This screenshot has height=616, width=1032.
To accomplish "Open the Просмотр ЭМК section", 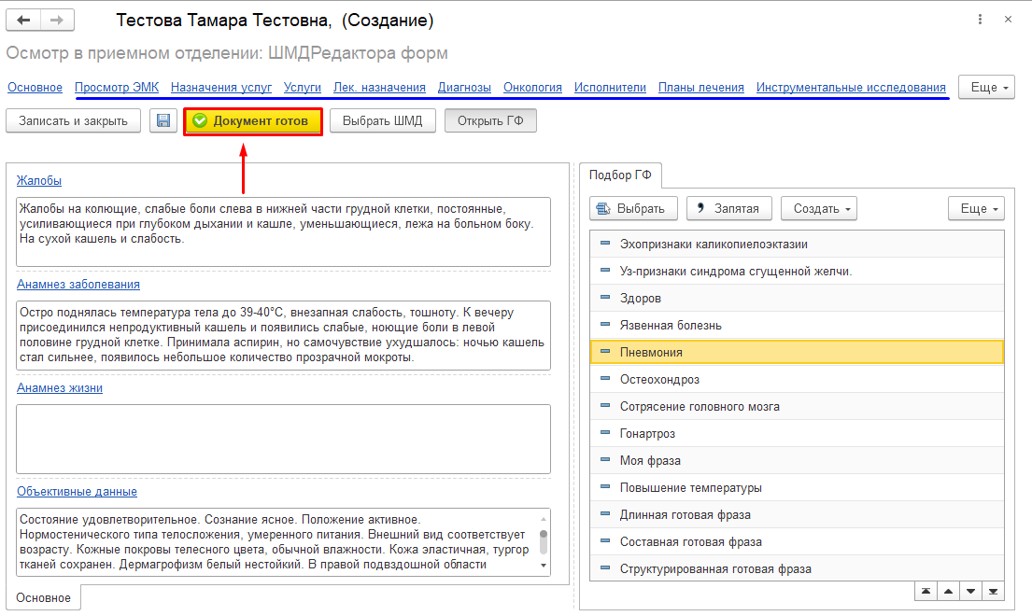I will tap(117, 88).
